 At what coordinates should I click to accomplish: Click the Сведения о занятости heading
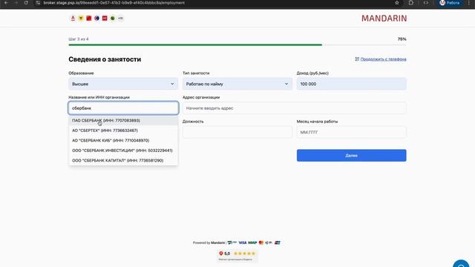105,59
